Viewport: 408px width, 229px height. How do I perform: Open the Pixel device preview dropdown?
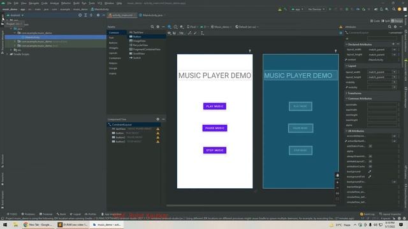point(193,27)
